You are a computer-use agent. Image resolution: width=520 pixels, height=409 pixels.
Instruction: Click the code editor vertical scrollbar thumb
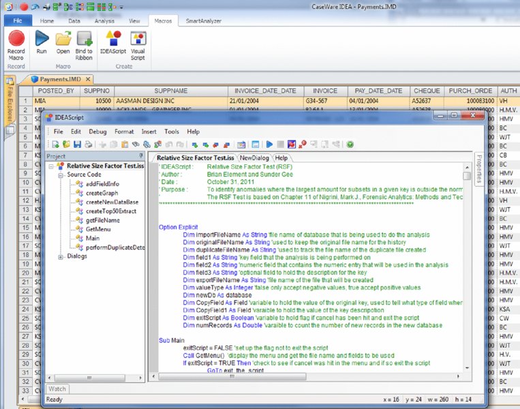coord(467,176)
